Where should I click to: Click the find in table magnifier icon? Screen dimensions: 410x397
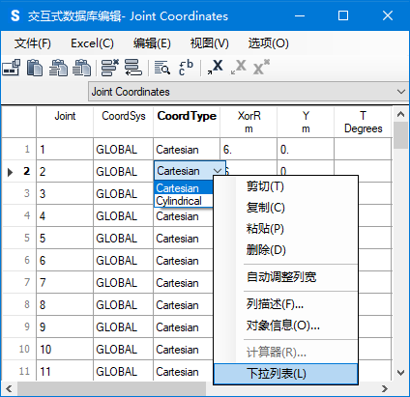[x=162, y=68]
